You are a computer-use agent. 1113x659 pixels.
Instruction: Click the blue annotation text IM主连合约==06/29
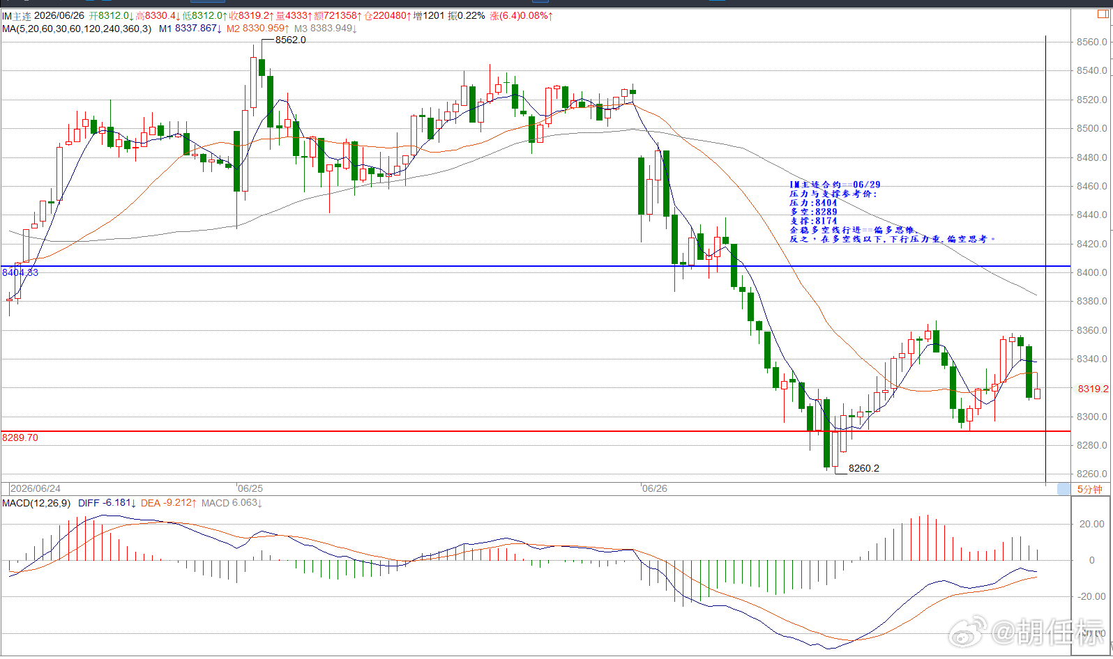coord(835,185)
